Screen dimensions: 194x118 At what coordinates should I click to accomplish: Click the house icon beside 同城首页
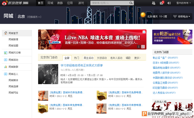(6, 33)
